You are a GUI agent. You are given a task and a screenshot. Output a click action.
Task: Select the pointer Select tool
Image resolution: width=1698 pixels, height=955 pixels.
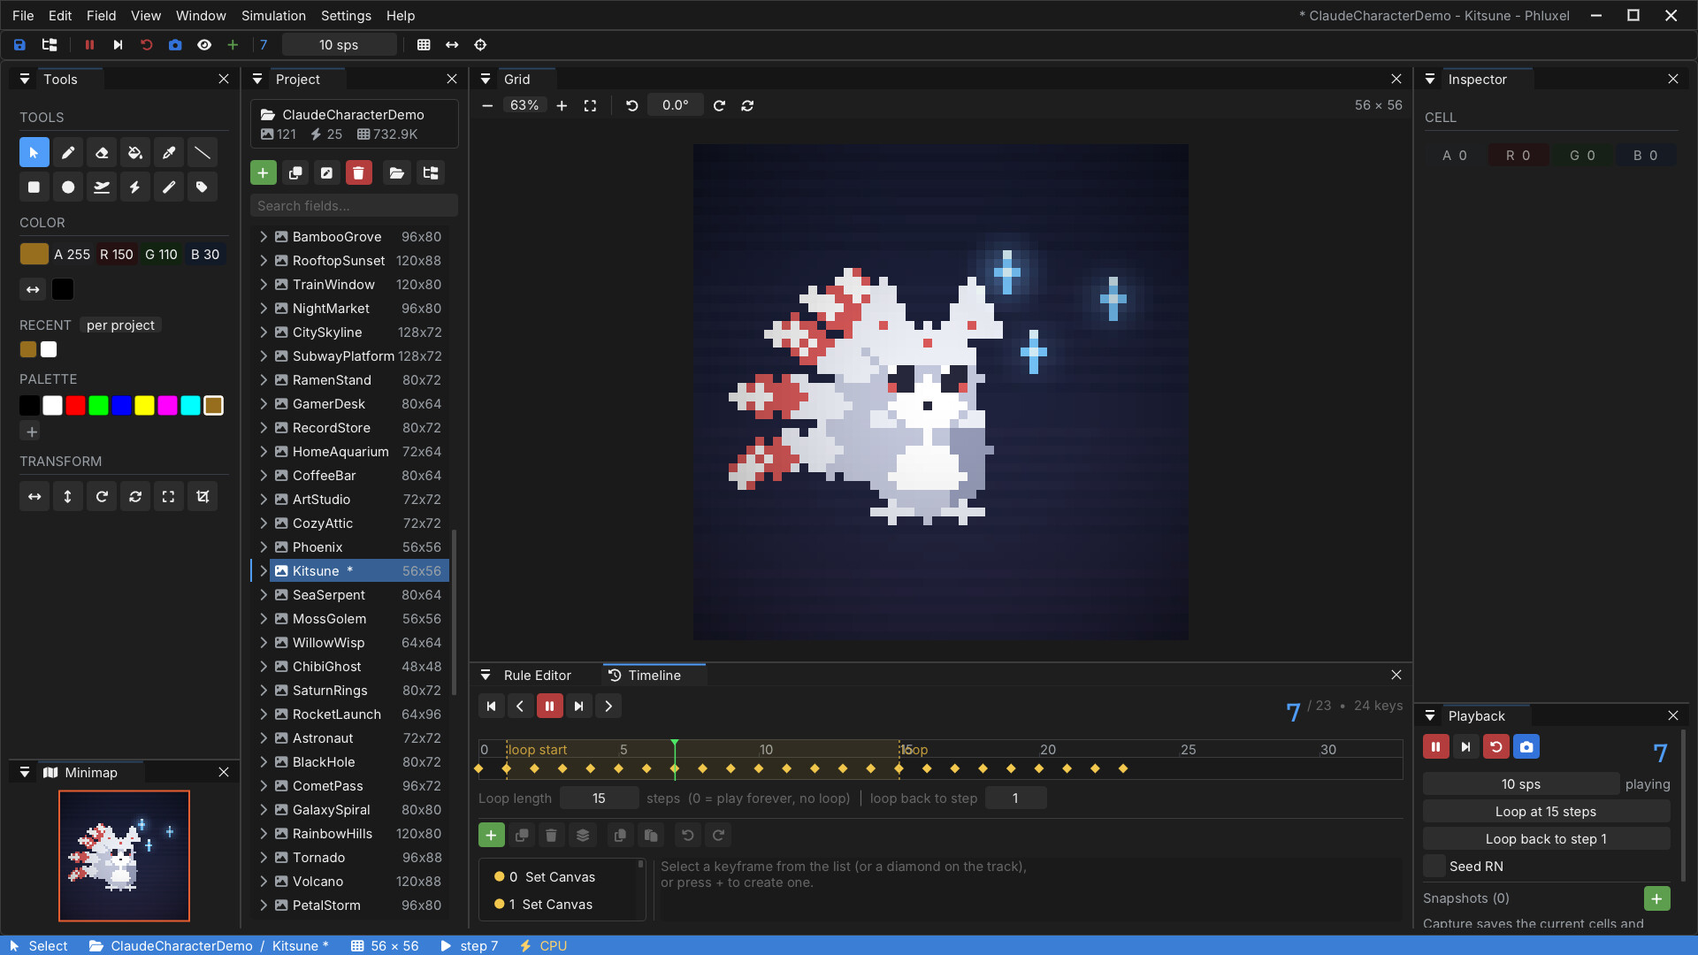click(x=34, y=153)
